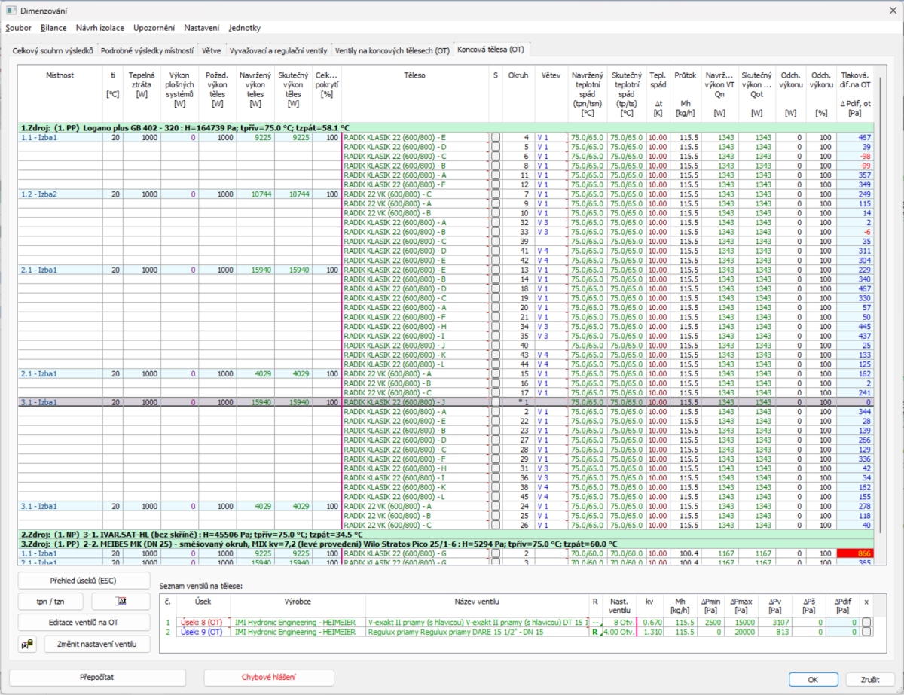Open the Upozornění menu
The height and width of the screenshot is (695, 904).
(x=154, y=28)
